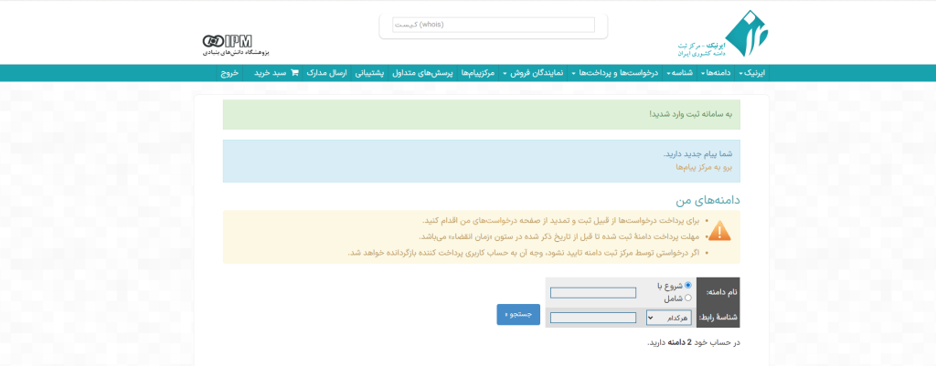The image size is (936, 366).
Task: Open "مرکزپیام‌ها" menu item
Action: (479, 73)
